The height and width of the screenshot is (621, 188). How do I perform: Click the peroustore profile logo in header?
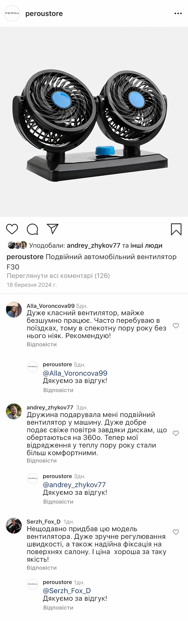tap(12, 14)
